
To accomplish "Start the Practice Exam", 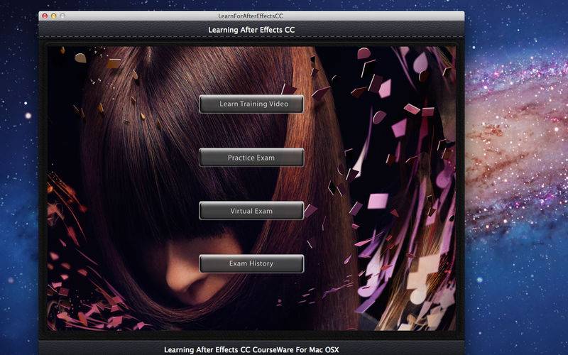I will (251, 158).
